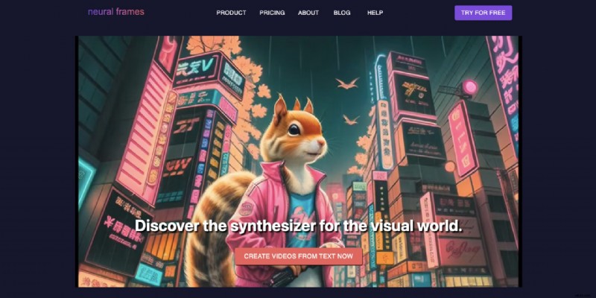Viewport: 596px width, 298px height.
Task: Click the headline 'Discover the synthesizer for the visual world.'
Action: click(299, 226)
